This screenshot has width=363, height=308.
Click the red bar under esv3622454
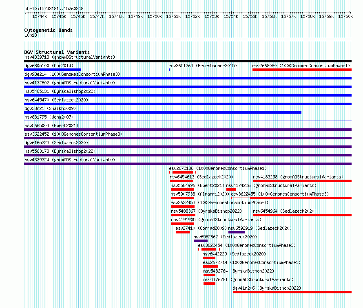pos(209,249)
